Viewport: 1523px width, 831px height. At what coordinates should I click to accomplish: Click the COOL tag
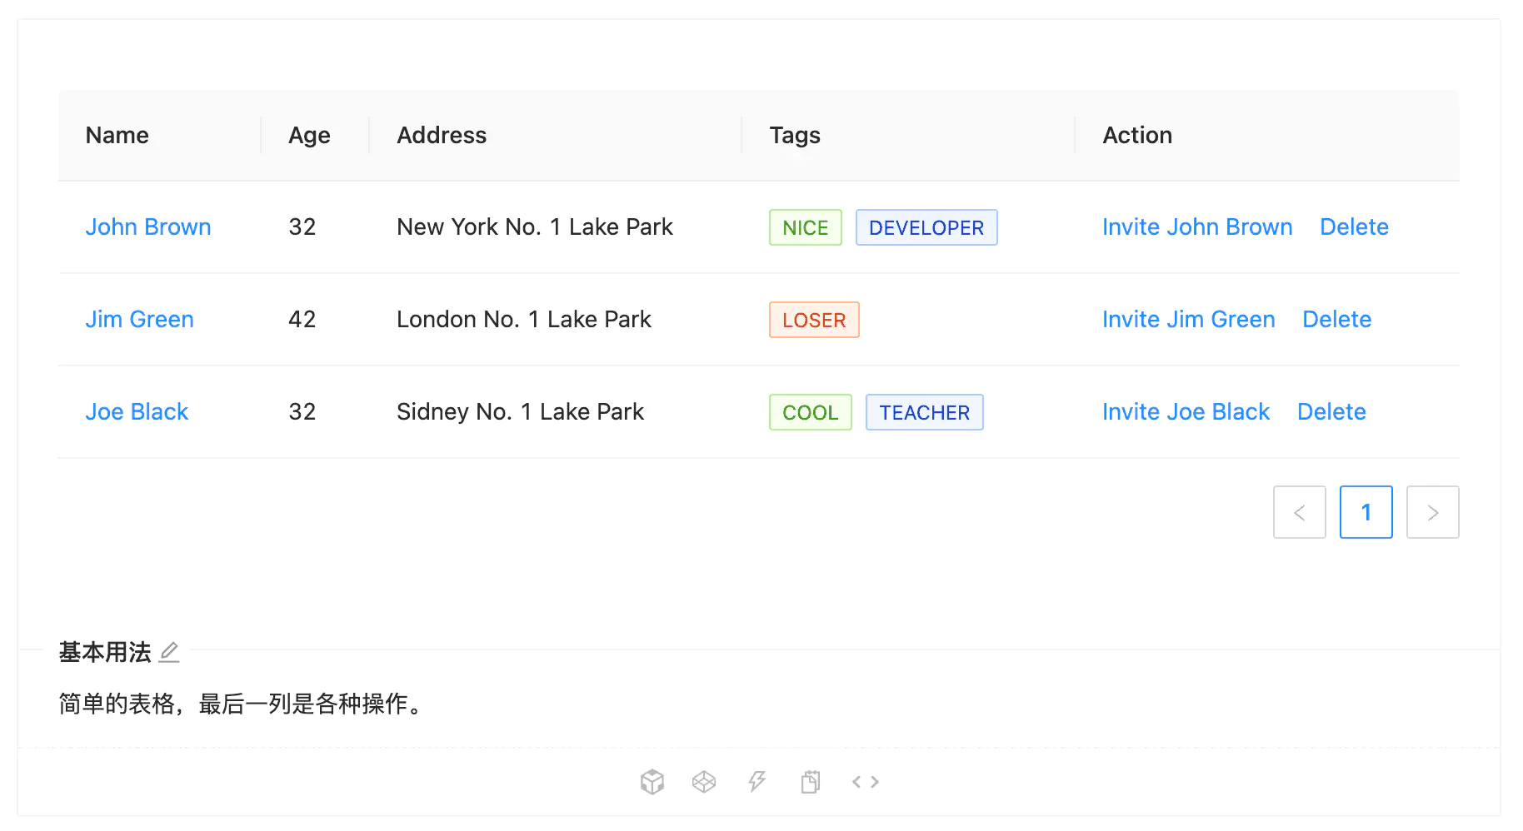pyautogui.click(x=810, y=411)
